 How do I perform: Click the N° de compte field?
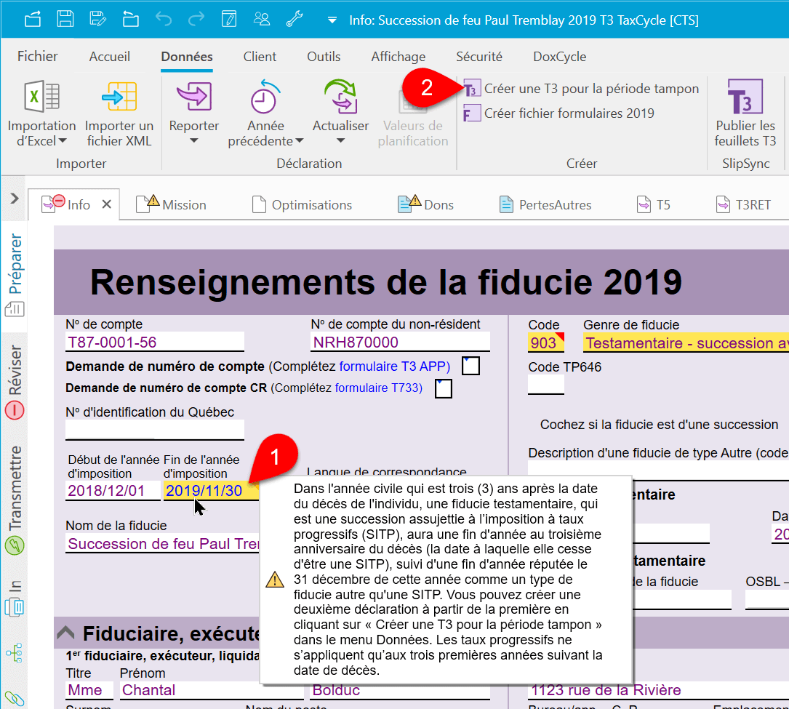[x=155, y=343]
